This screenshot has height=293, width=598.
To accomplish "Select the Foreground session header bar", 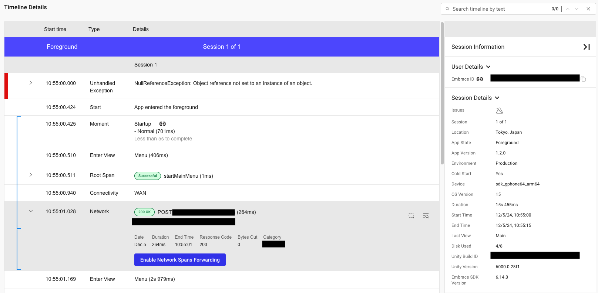I will pos(222,47).
